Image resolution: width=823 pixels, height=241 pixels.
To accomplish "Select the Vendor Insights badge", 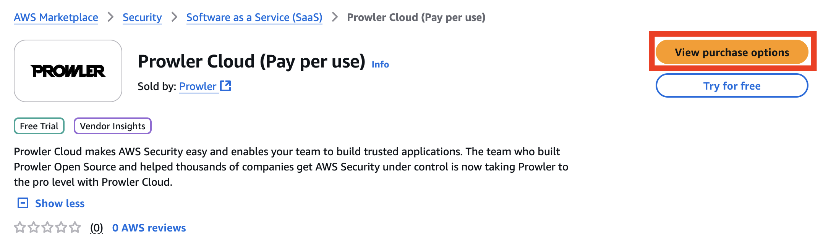I will 113,126.
